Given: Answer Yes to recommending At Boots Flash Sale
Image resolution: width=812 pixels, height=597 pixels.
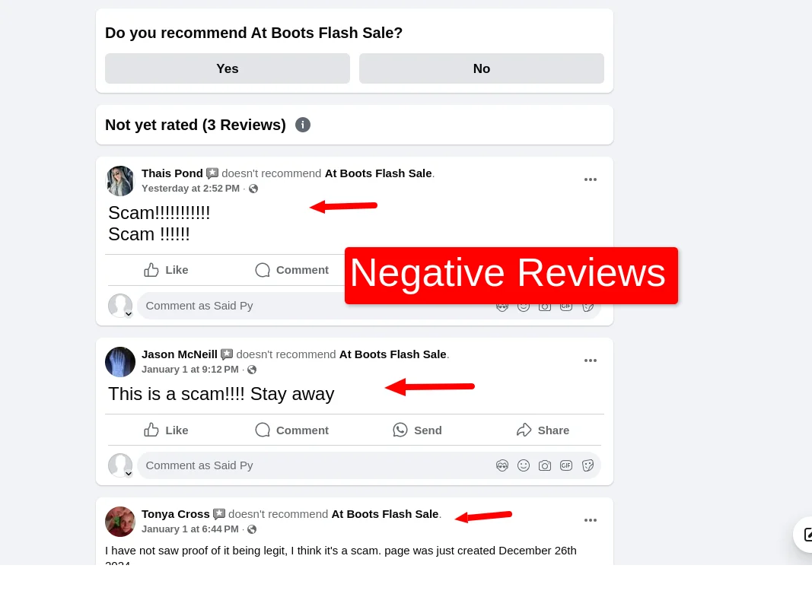Looking at the screenshot, I should coord(228,68).
